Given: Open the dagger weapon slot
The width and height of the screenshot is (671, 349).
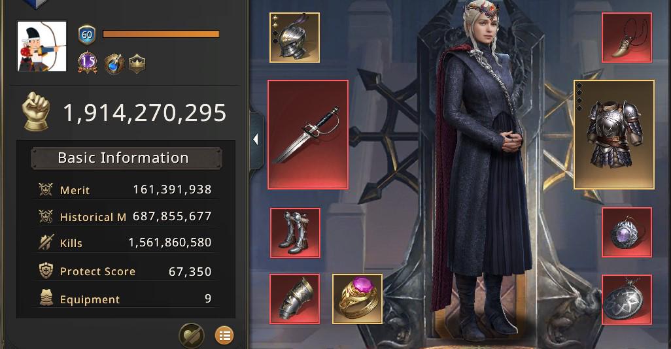Looking at the screenshot, I should [x=308, y=134].
